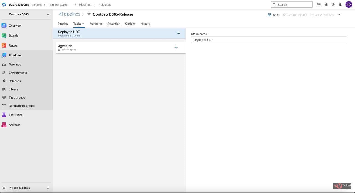
Task: Select the Deploy to UDE stage row
Action: coord(119,33)
